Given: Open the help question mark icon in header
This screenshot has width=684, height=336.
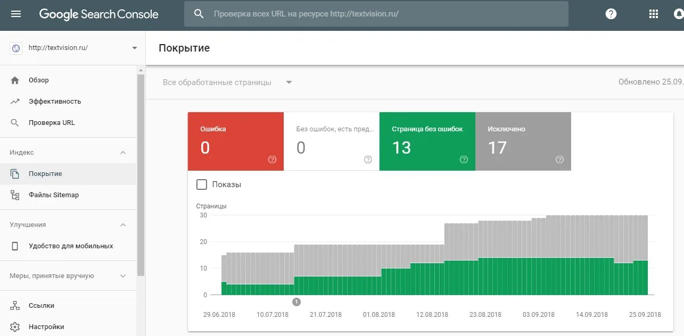Looking at the screenshot, I should click(x=611, y=14).
